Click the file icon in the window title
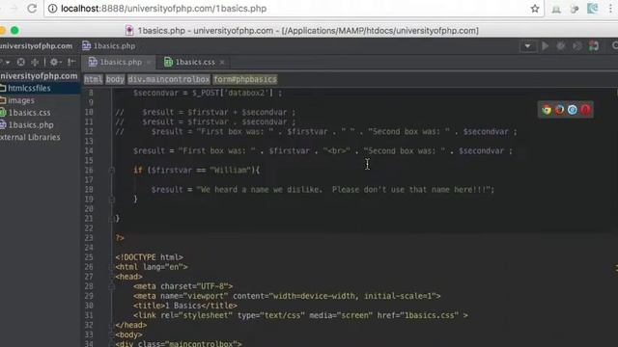618x347 pixels. point(129,30)
